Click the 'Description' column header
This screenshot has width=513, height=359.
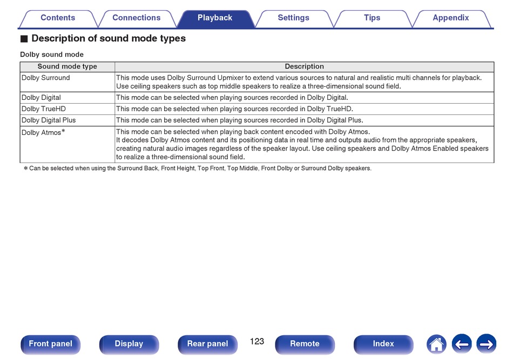(x=304, y=67)
